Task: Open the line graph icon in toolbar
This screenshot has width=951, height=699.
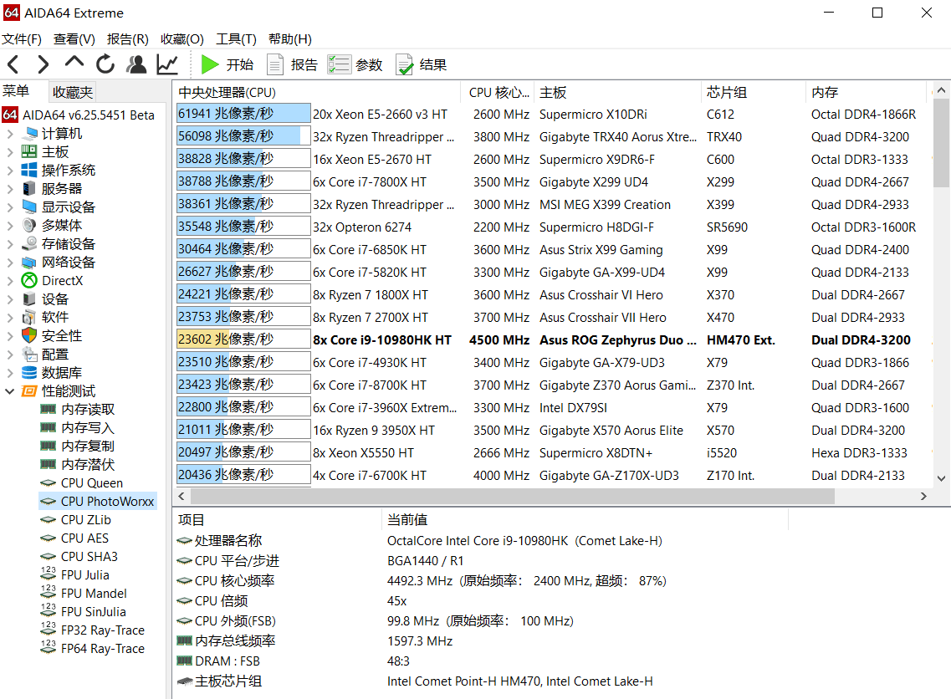Action: (167, 64)
